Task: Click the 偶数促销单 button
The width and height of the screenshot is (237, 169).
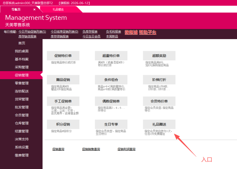Action: pyautogui.click(x=111, y=101)
